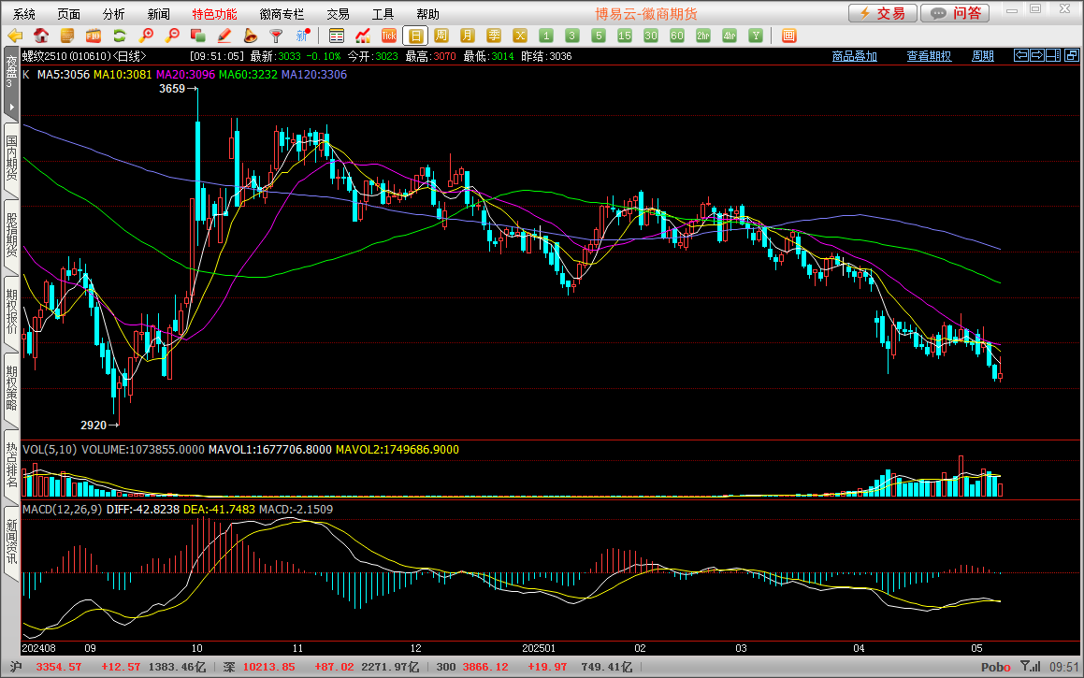The image size is (1084, 678).
Task: Select the 60-minute period button
Action: pos(677,36)
